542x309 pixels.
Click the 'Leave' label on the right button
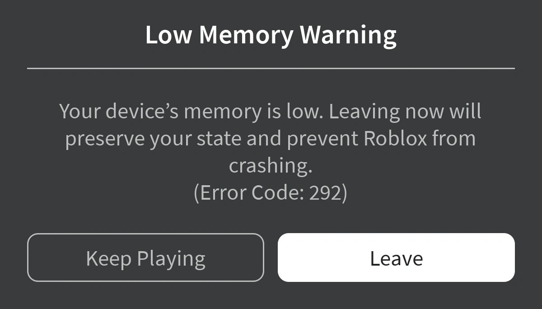point(396,258)
